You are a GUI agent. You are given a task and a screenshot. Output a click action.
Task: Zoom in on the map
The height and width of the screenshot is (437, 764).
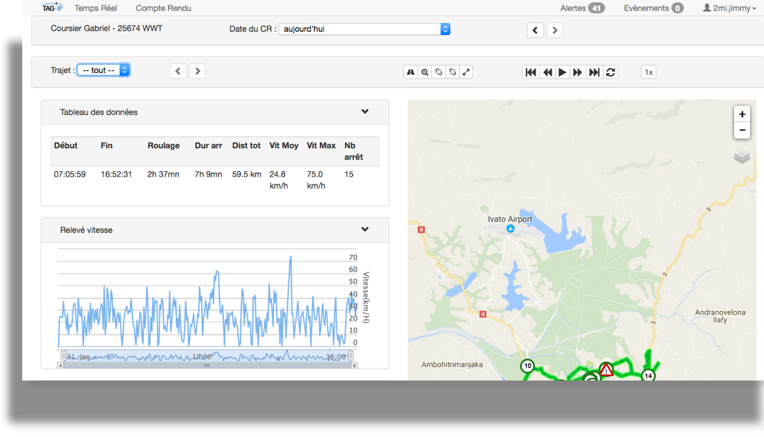[x=742, y=114]
